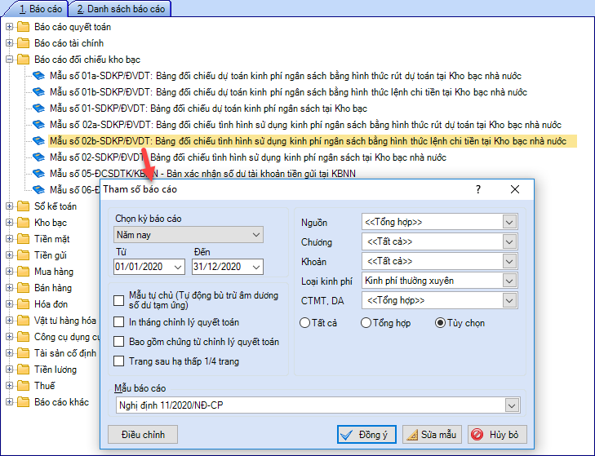This screenshot has width=595, height=456.
Task: Click folder icon of Vật tư hàng hóa
Action: pos(23,321)
